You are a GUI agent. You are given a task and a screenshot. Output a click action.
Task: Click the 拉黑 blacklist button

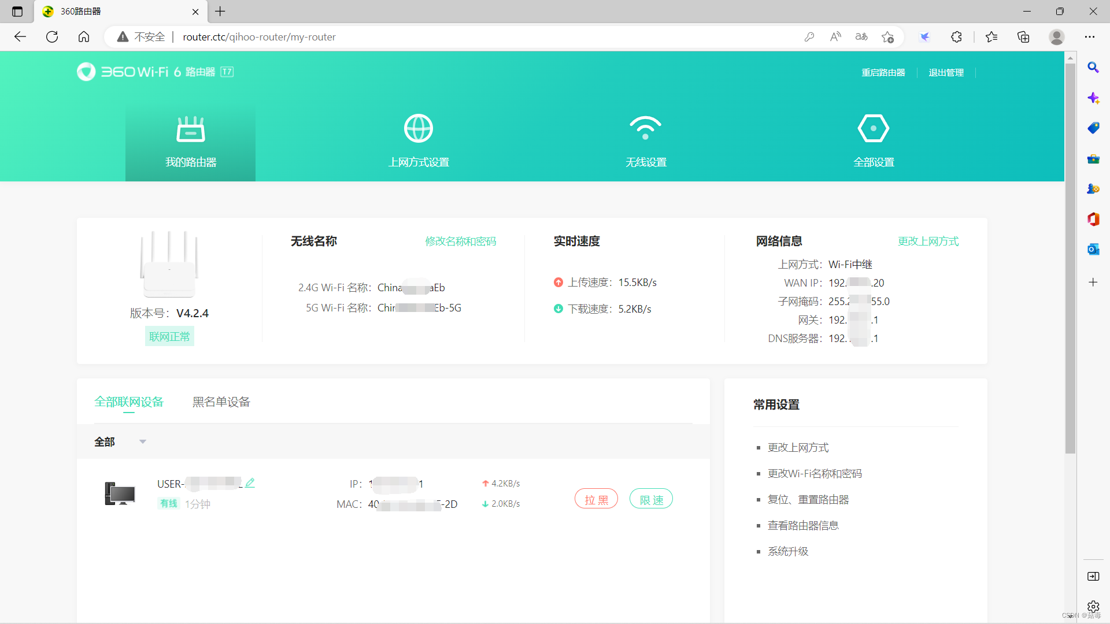pyautogui.click(x=596, y=499)
